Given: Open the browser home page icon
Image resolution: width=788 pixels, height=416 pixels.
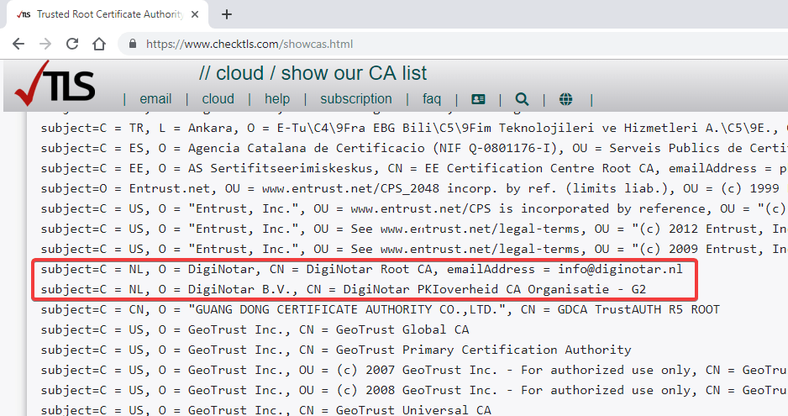Looking at the screenshot, I should (x=99, y=44).
